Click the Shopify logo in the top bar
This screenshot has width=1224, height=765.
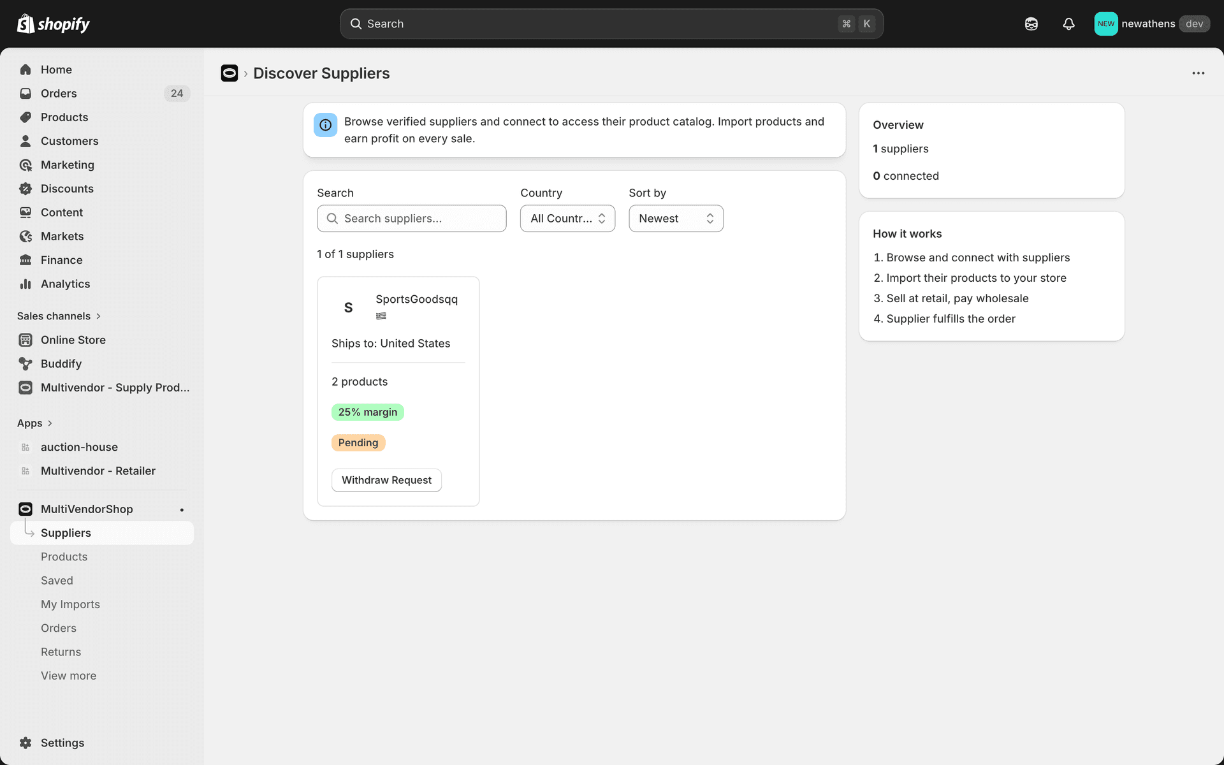pos(53,24)
